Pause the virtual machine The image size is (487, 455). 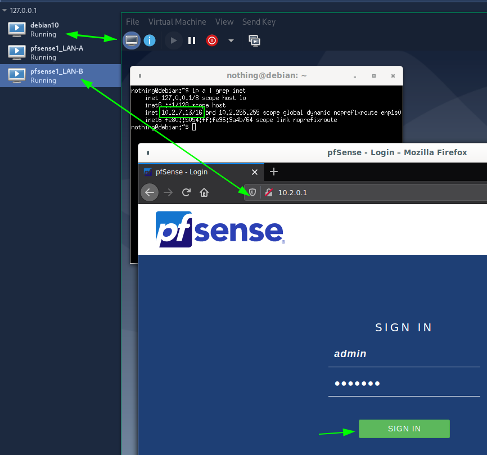click(x=192, y=40)
